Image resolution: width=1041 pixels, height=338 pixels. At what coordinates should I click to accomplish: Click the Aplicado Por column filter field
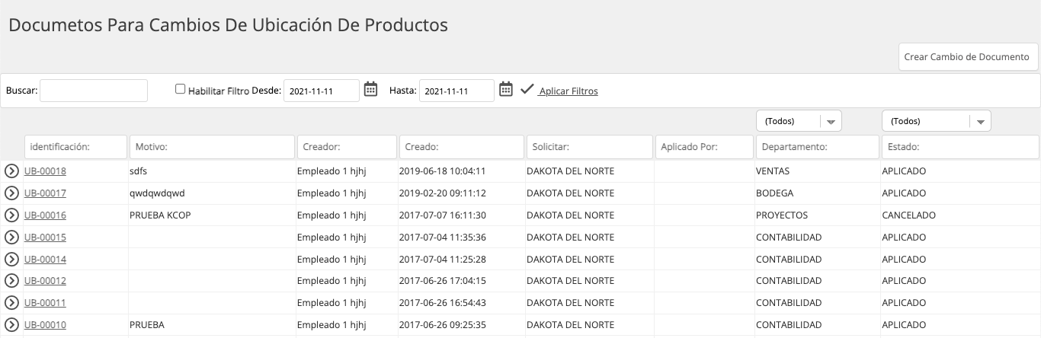tap(704, 147)
